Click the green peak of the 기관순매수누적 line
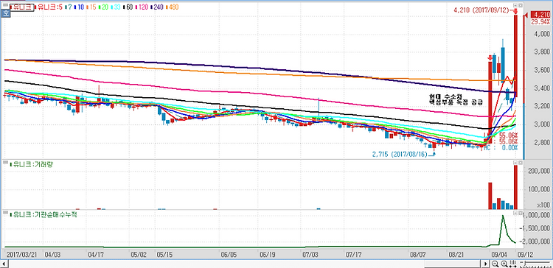553x268 pixels. [x=503, y=216]
